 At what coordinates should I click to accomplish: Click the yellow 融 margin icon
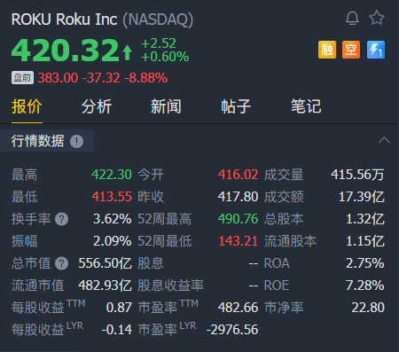tap(327, 50)
